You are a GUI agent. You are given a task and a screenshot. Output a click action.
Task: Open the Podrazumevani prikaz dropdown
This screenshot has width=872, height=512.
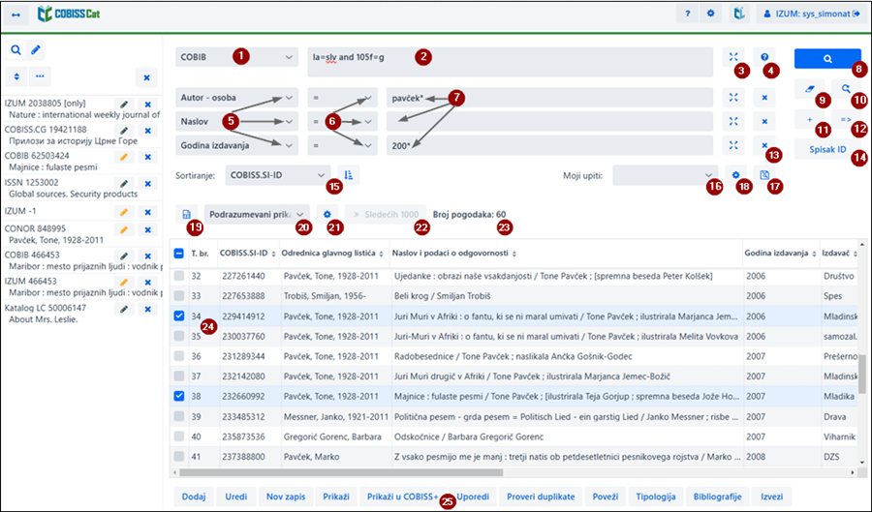click(257, 214)
